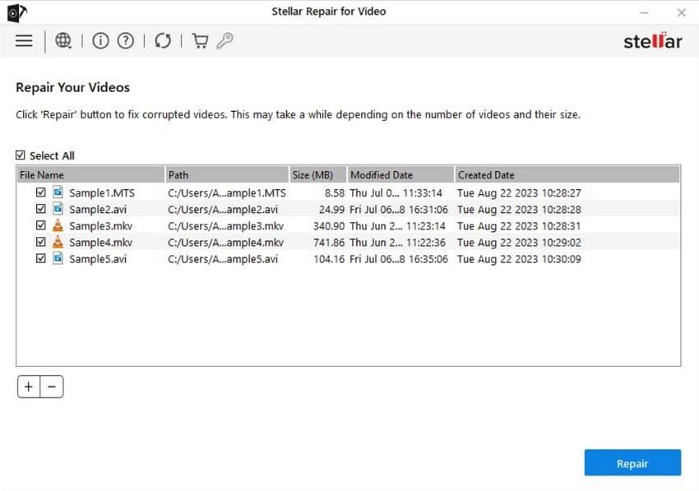
Task: Click the minus button to remove videos
Action: click(x=52, y=387)
